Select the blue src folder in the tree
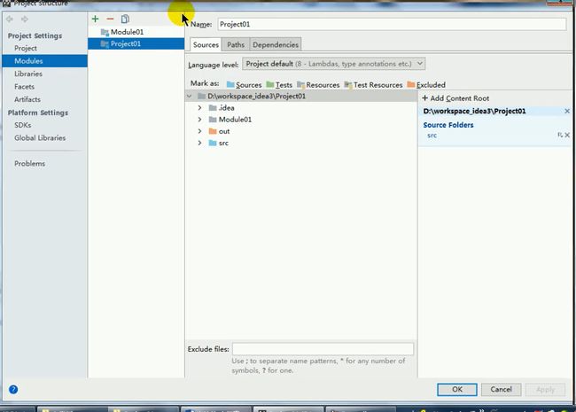This screenshot has width=576, height=412. 219,144
